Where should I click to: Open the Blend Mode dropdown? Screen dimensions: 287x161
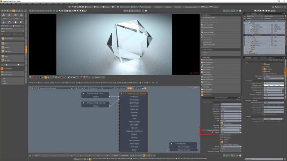coord(274,76)
